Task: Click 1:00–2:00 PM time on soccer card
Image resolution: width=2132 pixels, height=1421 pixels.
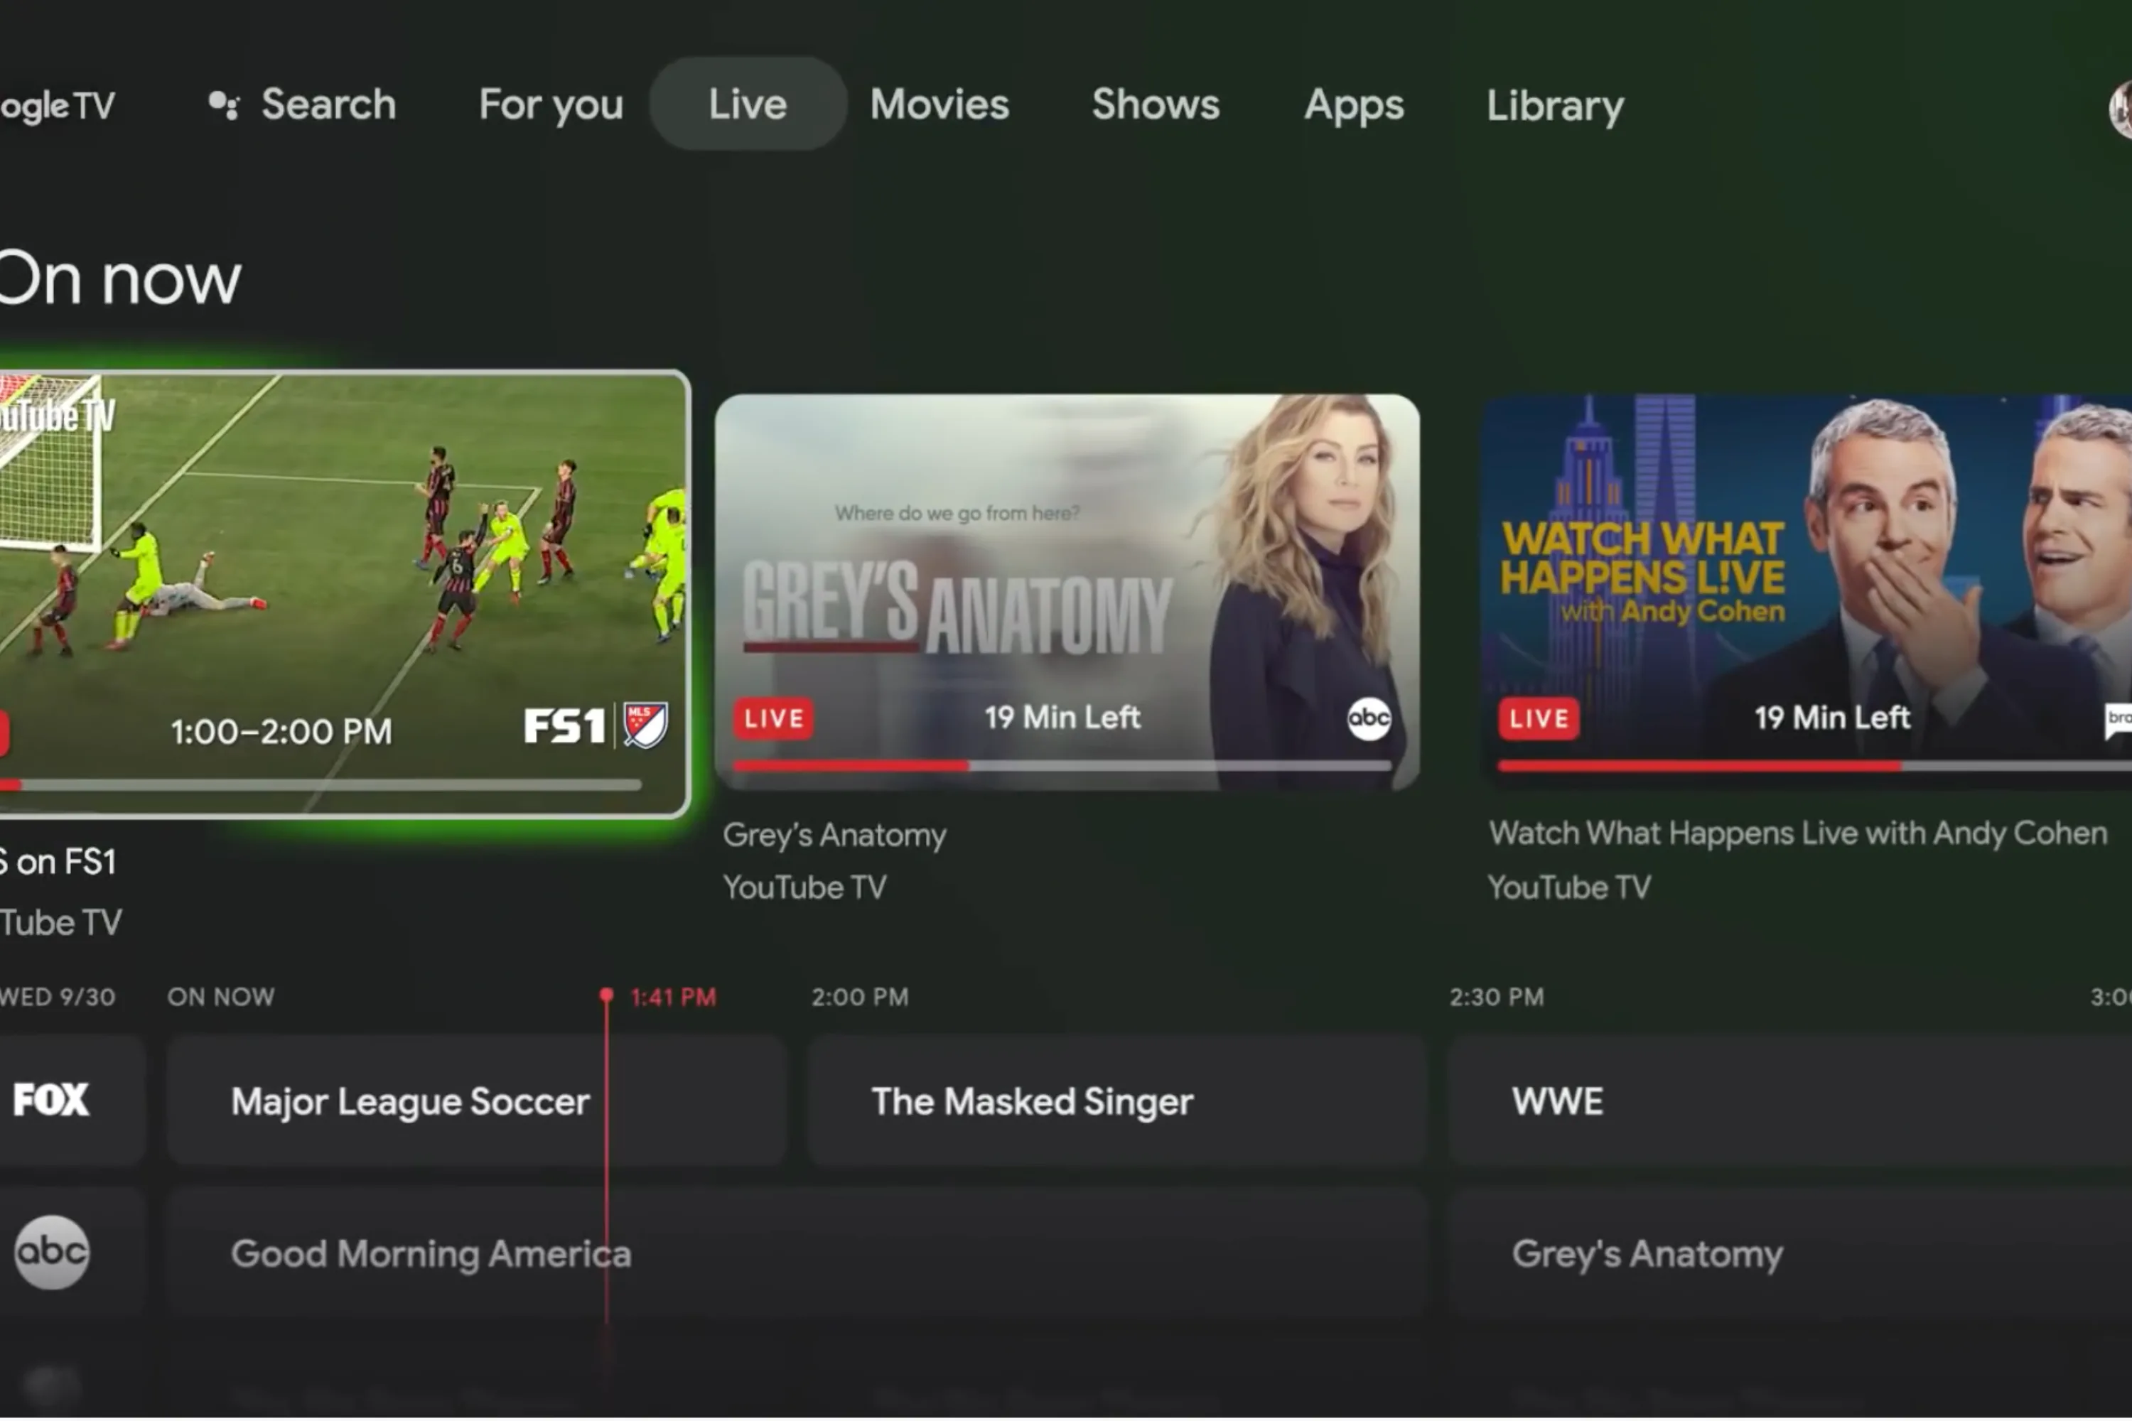Action: click(x=281, y=731)
